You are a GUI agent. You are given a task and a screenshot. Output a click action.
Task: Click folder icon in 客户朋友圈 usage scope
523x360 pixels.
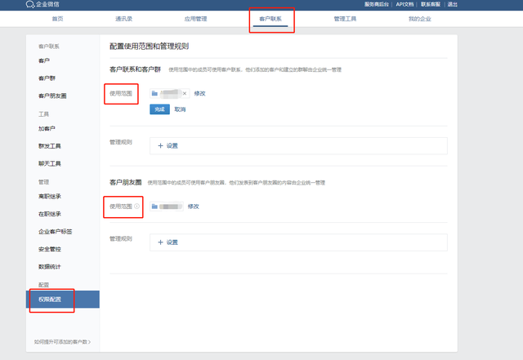point(154,207)
